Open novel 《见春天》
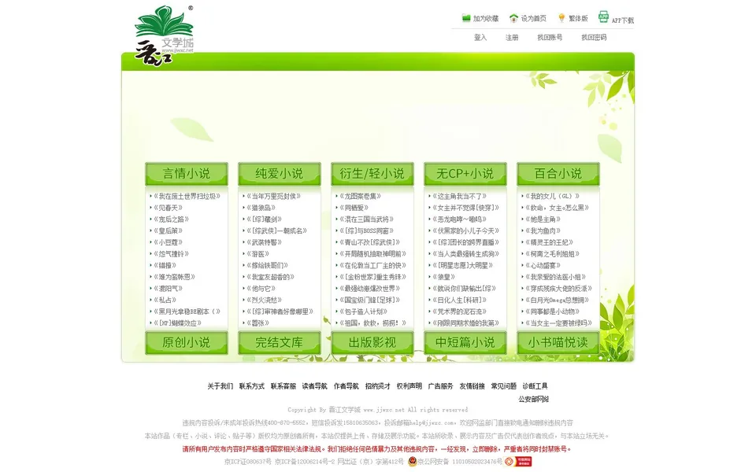The image size is (756, 472). [x=168, y=208]
